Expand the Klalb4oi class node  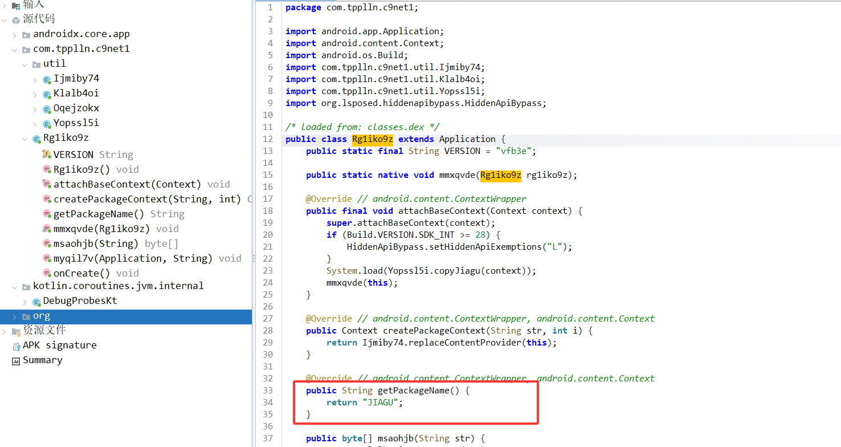35,94
